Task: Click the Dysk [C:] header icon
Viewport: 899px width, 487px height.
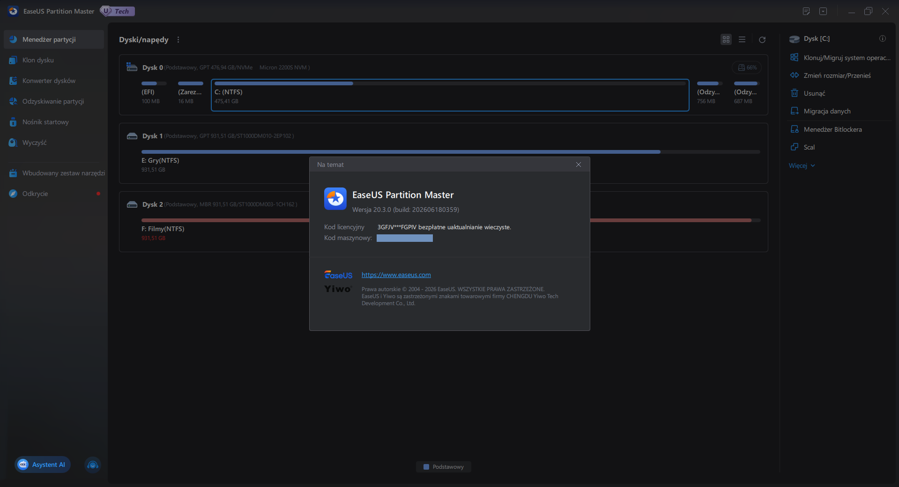Action: [795, 39]
